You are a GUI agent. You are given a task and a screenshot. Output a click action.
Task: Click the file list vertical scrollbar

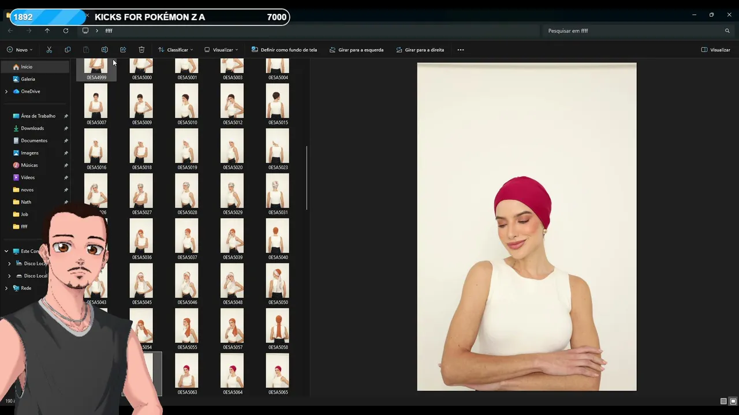tap(307, 178)
